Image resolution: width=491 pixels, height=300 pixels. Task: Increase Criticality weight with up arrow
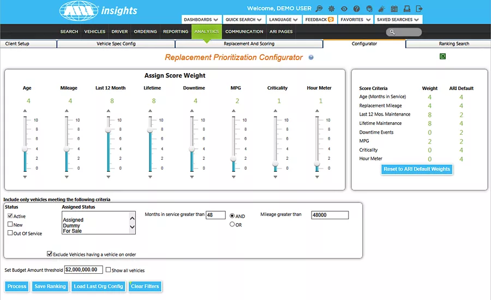(x=276, y=111)
